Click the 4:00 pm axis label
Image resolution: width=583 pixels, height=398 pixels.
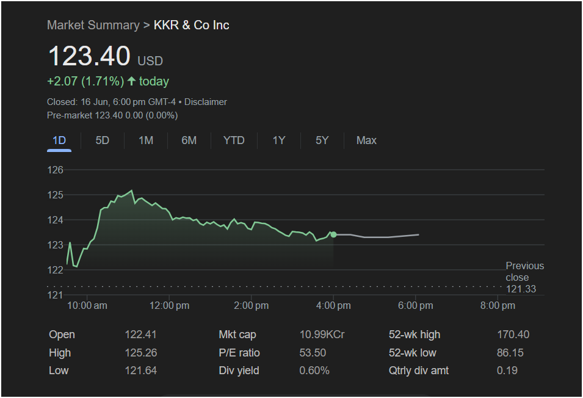coord(333,306)
